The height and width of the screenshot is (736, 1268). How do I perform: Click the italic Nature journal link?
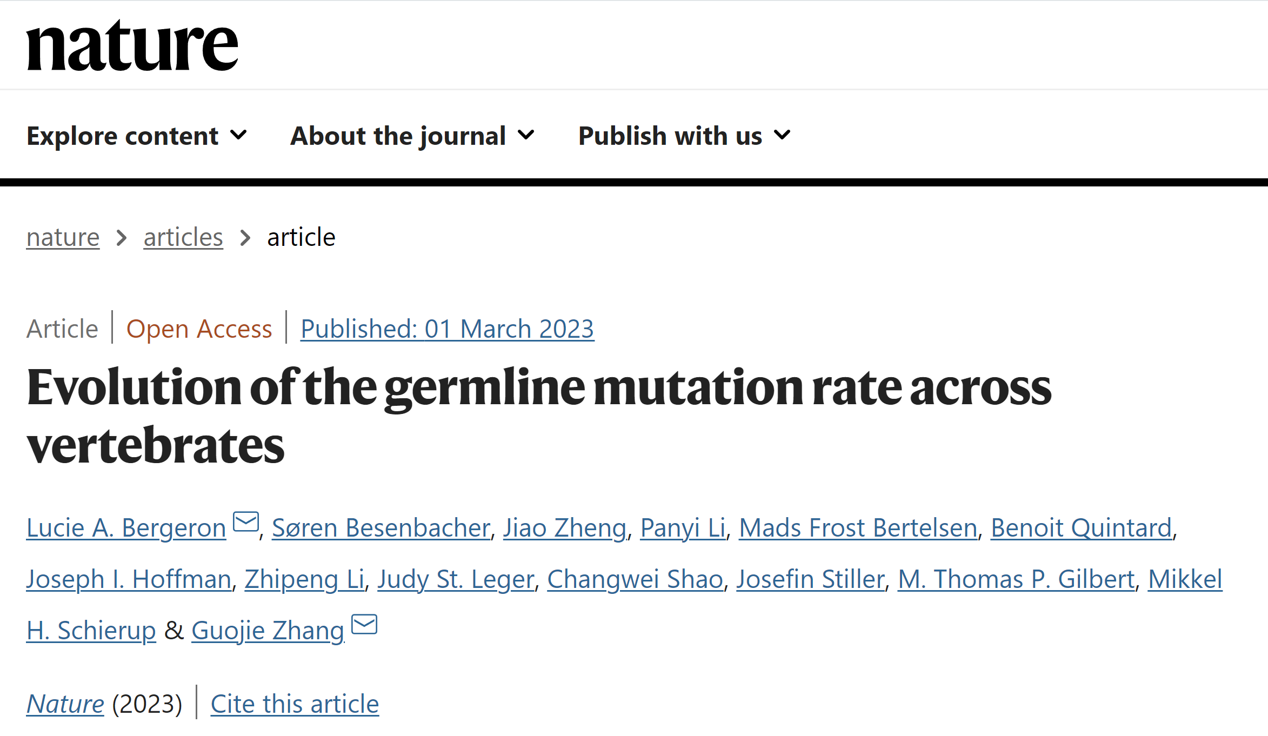[65, 704]
